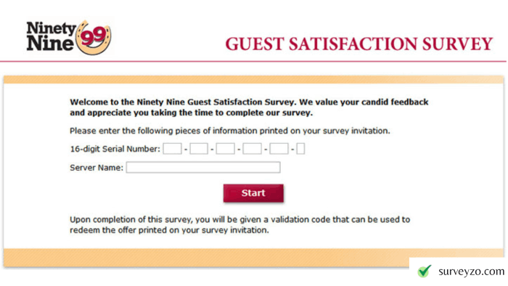Click into the Server Name field
The height and width of the screenshot is (286, 508).
point(203,168)
